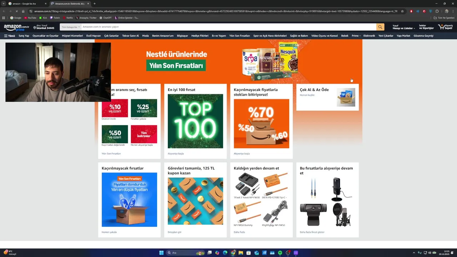Click the 'Hemen yakala' link
Screen dimensions: 457x257
pos(109,232)
